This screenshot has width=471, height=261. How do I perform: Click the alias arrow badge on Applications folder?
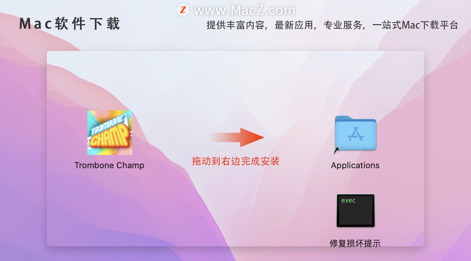(x=337, y=150)
